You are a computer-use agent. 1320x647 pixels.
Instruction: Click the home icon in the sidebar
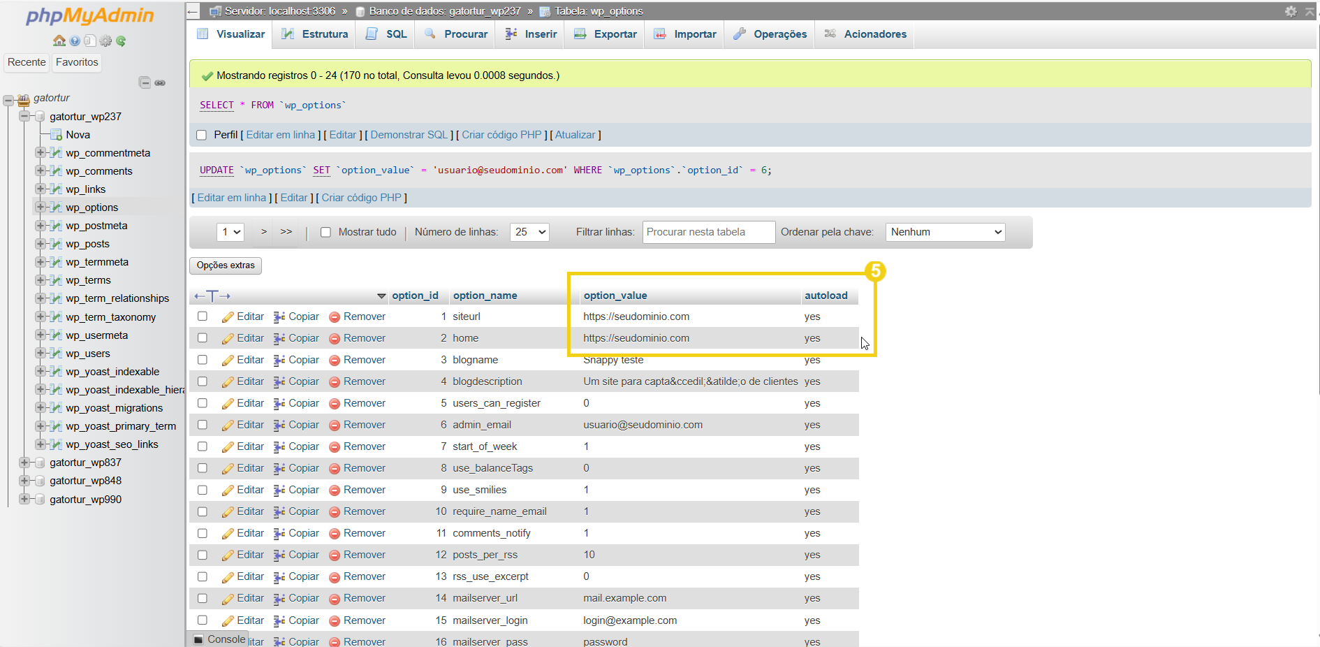coord(59,41)
